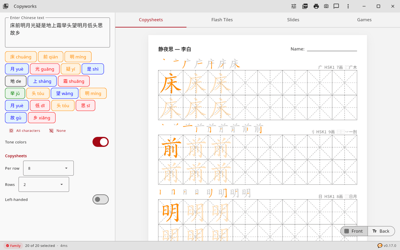Click the Family badge in status bar
Viewport: 400px width, 250px height.
(13, 246)
